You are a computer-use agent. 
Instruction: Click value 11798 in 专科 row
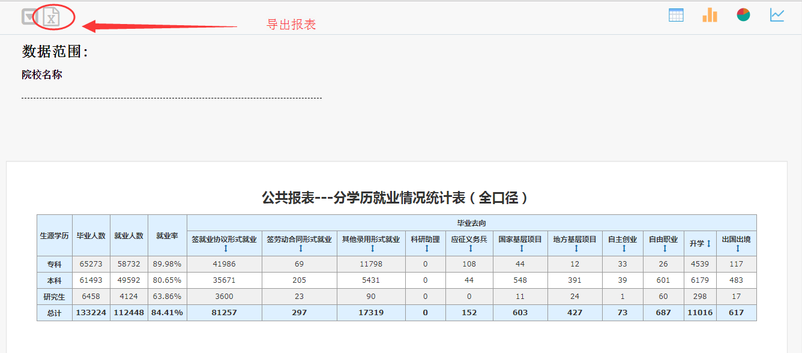pyautogui.click(x=371, y=264)
